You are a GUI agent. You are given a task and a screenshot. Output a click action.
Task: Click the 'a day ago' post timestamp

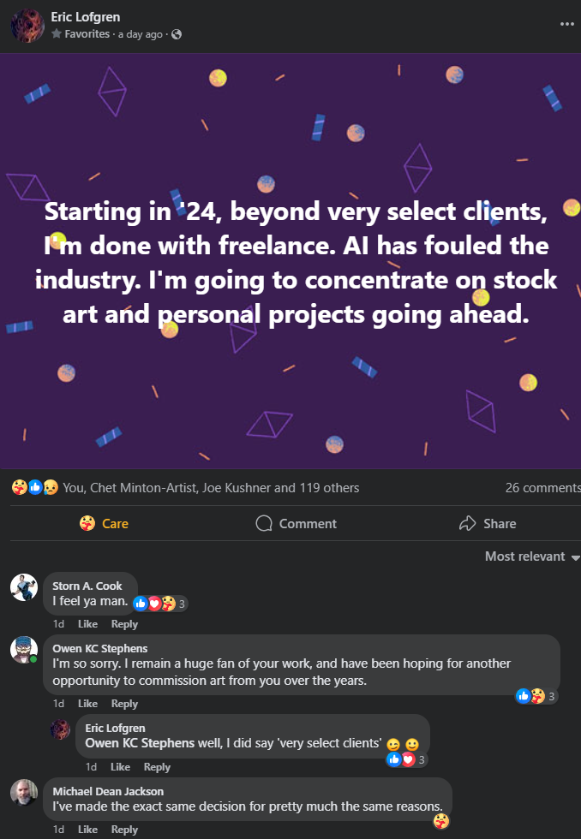click(140, 34)
